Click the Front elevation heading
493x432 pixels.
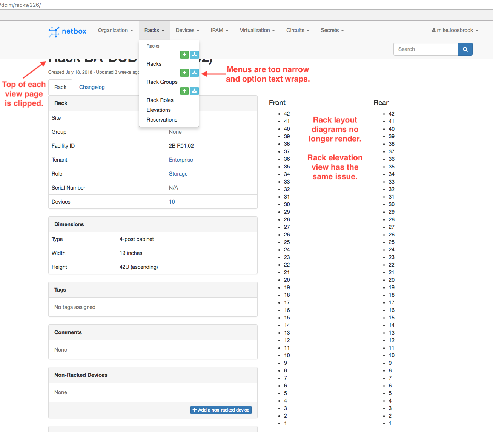point(277,103)
